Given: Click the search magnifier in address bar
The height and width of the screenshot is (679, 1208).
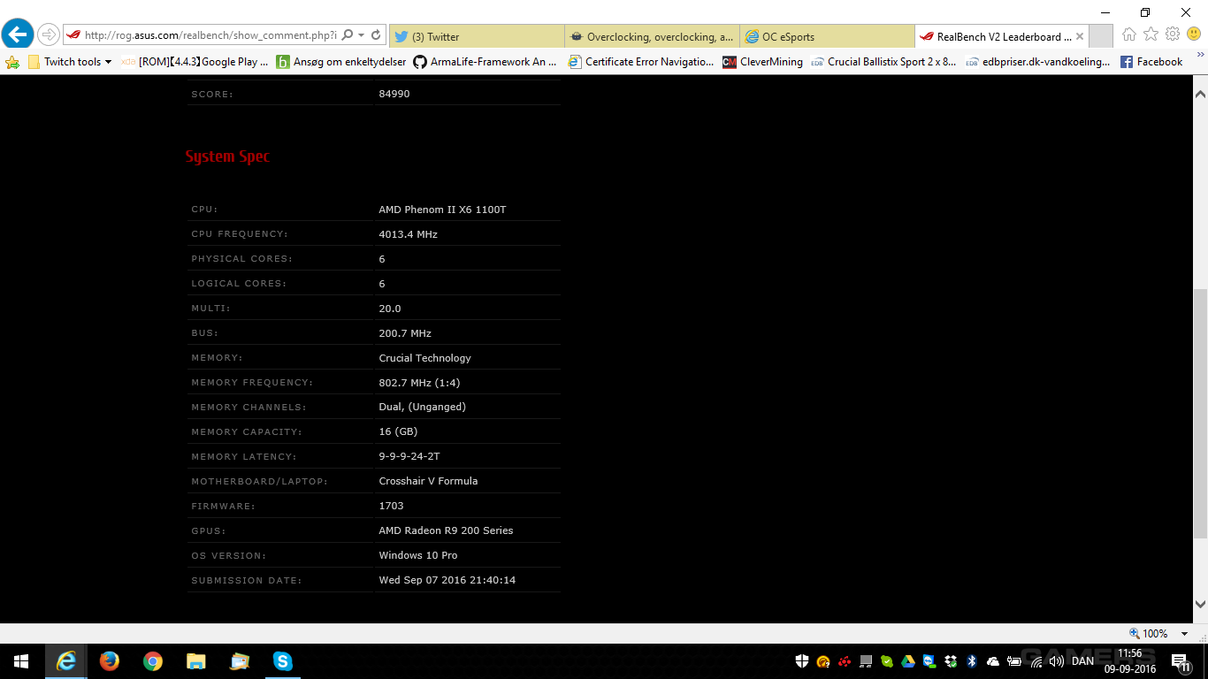Looking at the screenshot, I should point(347,35).
